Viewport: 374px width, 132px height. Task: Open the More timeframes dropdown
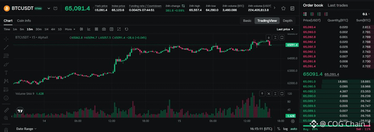tap(70, 29)
